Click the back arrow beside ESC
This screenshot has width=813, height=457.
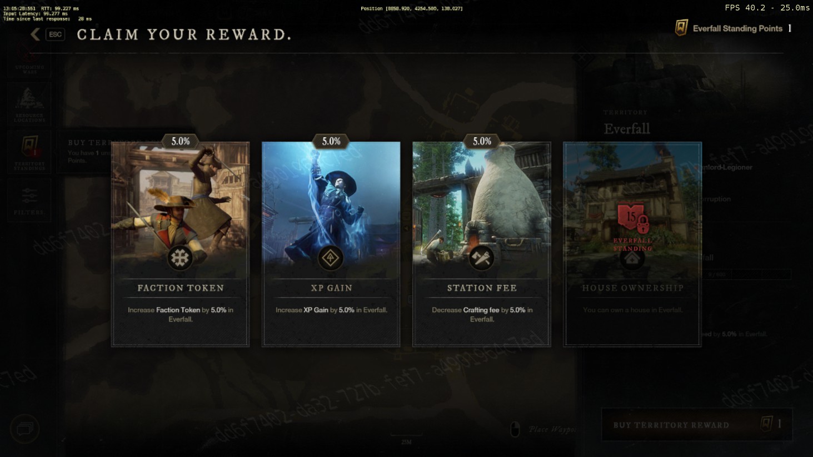click(36, 34)
